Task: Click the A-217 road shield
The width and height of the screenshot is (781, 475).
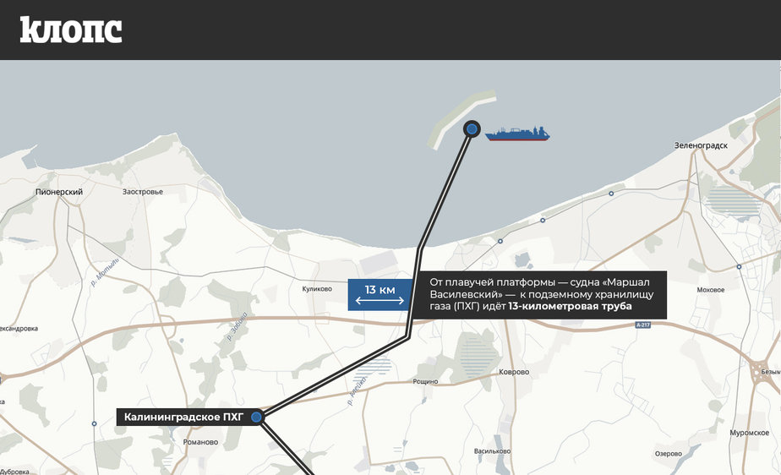Action: 643,325
